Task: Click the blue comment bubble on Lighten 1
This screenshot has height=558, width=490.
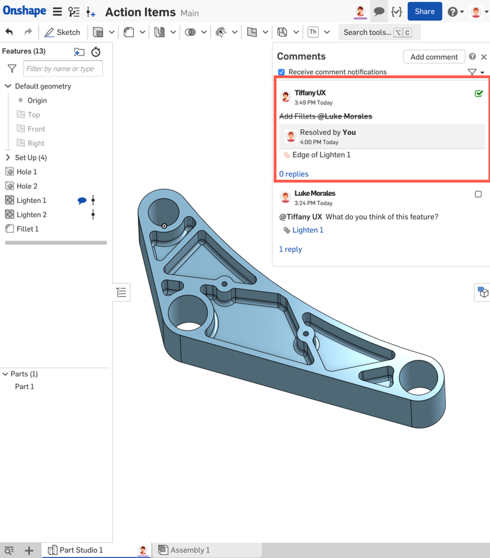Action: [82, 201]
